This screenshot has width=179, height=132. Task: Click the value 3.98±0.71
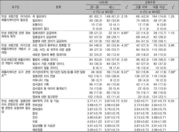[159, 130]
